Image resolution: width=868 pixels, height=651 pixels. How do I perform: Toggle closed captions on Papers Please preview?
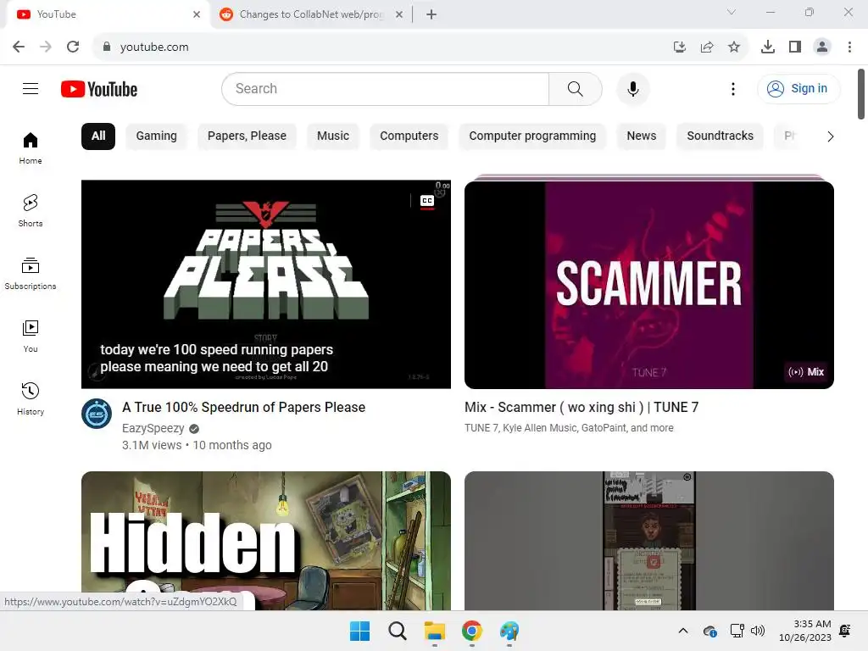[x=427, y=200]
